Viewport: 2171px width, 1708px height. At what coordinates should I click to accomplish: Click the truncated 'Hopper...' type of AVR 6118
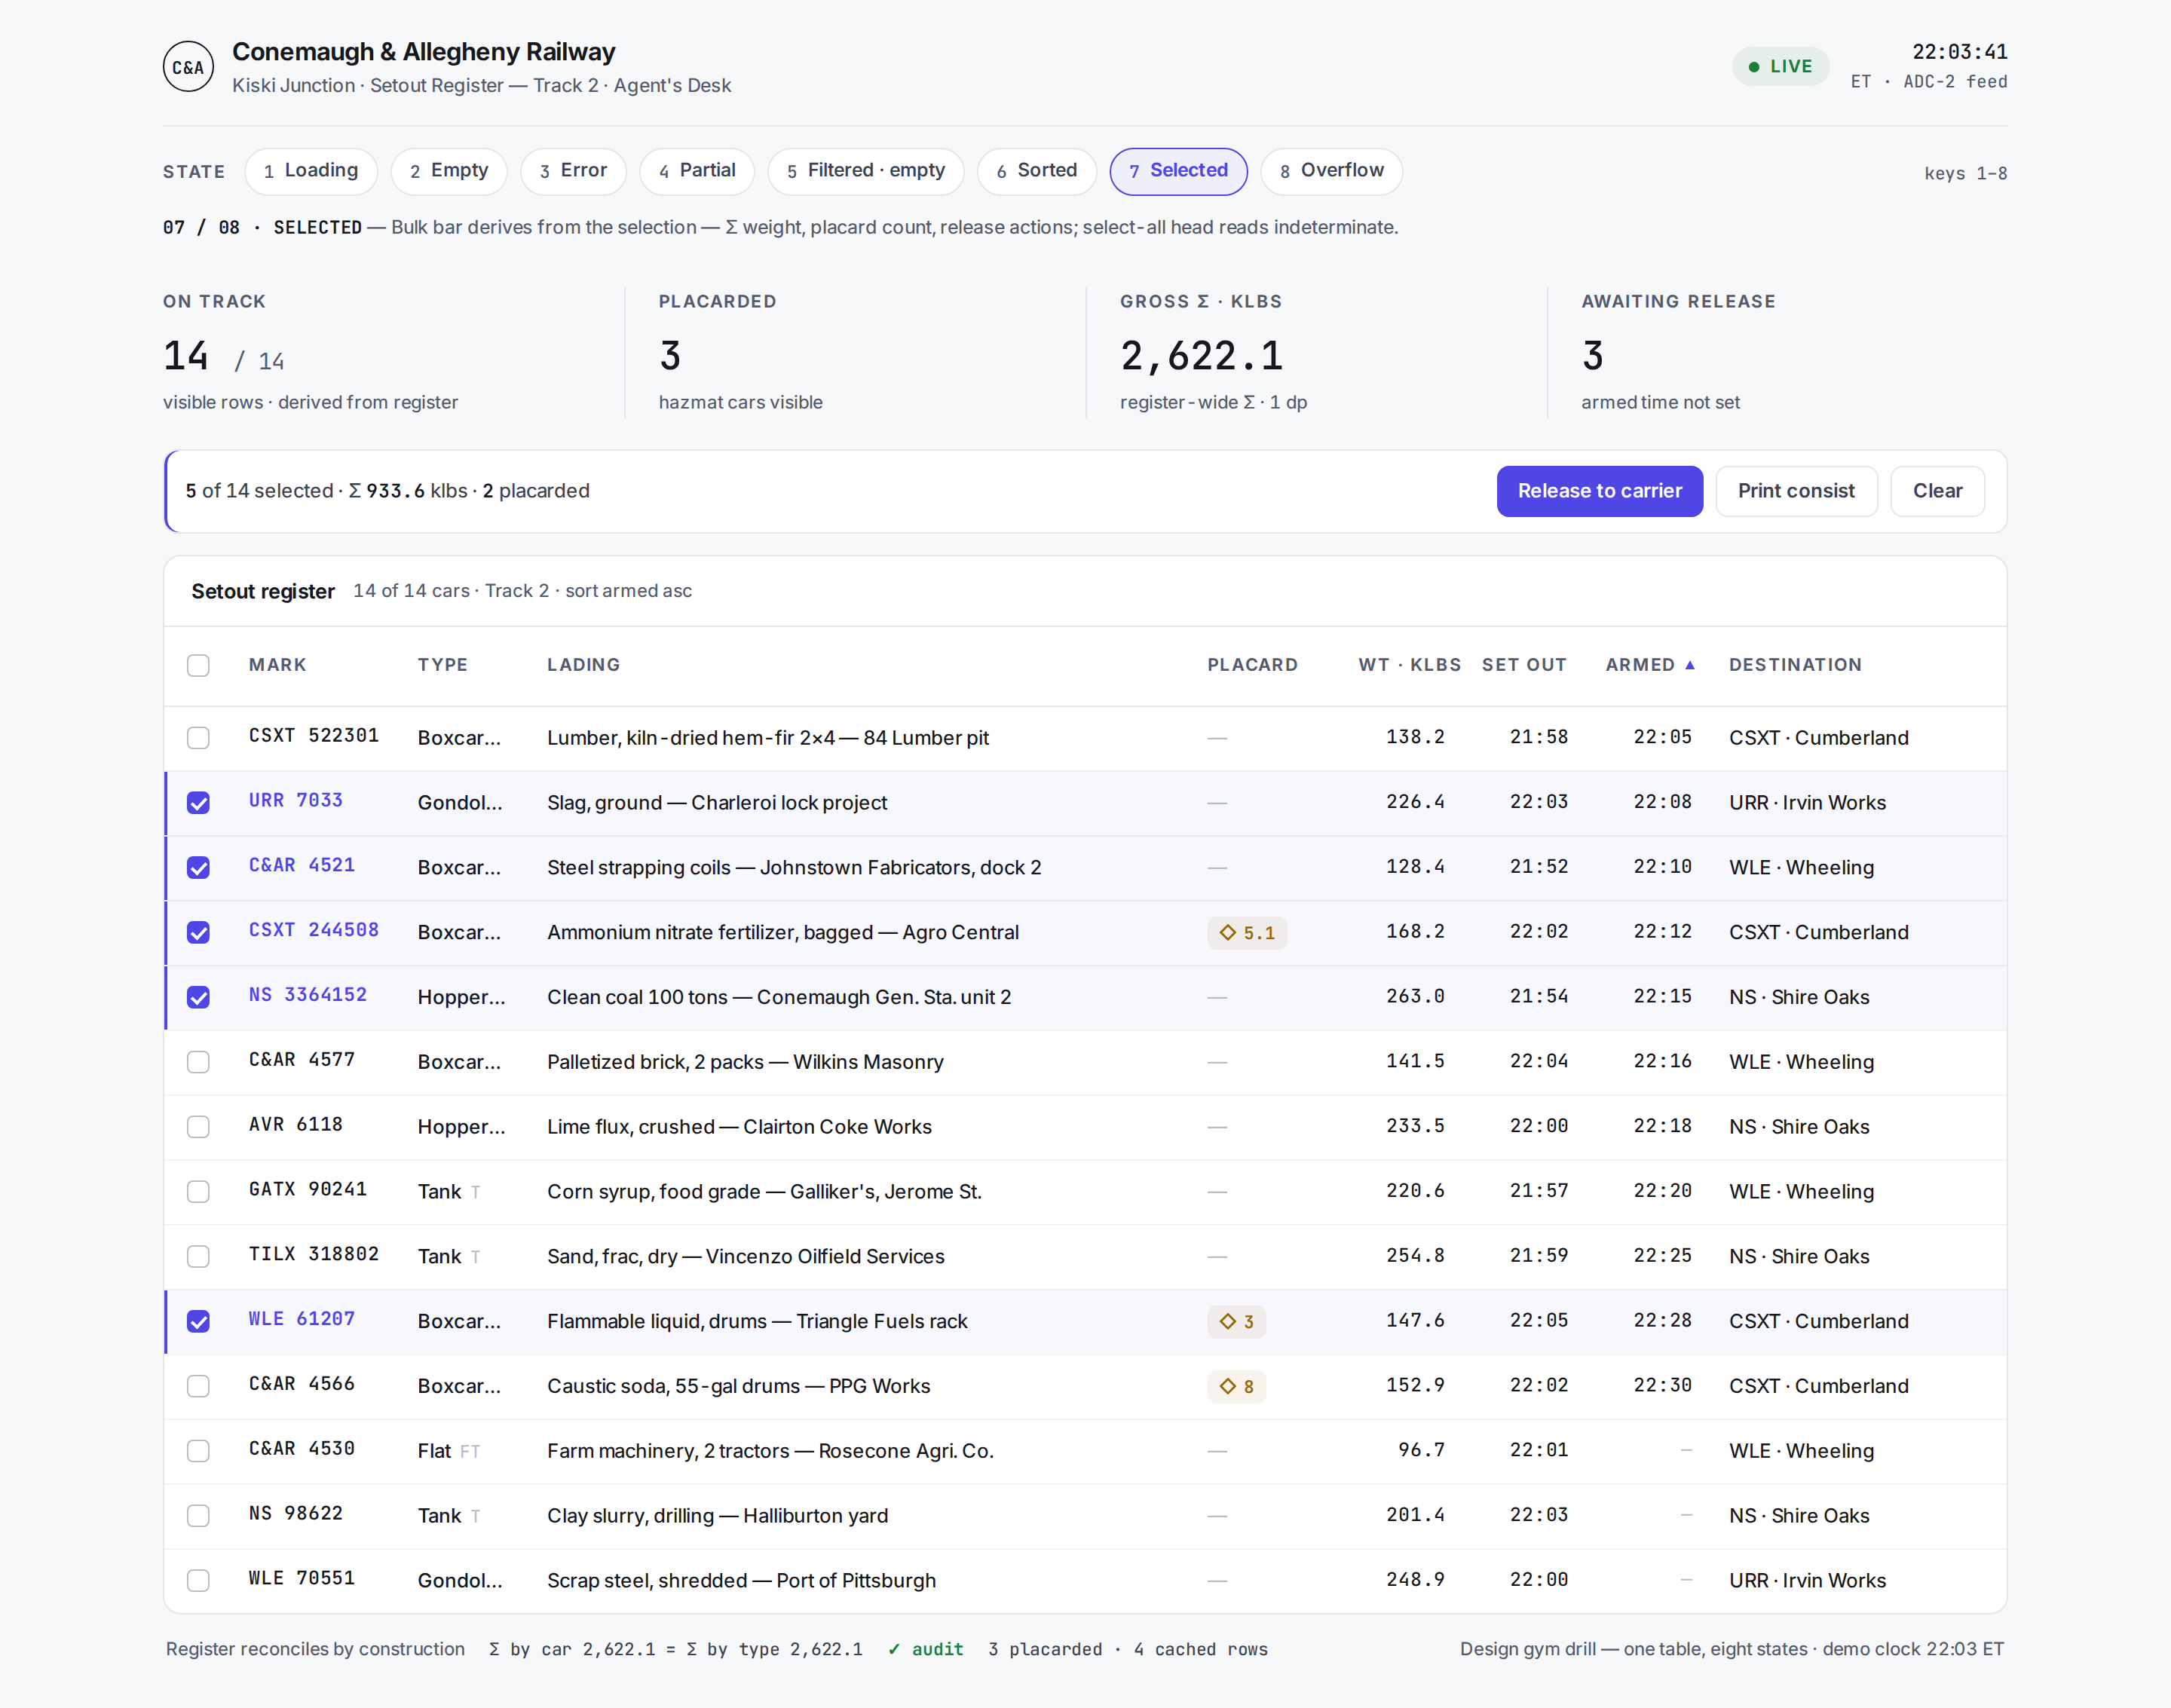pos(461,1127)
